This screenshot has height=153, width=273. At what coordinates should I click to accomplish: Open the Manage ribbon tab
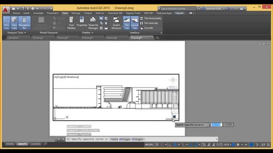[76, 13]
